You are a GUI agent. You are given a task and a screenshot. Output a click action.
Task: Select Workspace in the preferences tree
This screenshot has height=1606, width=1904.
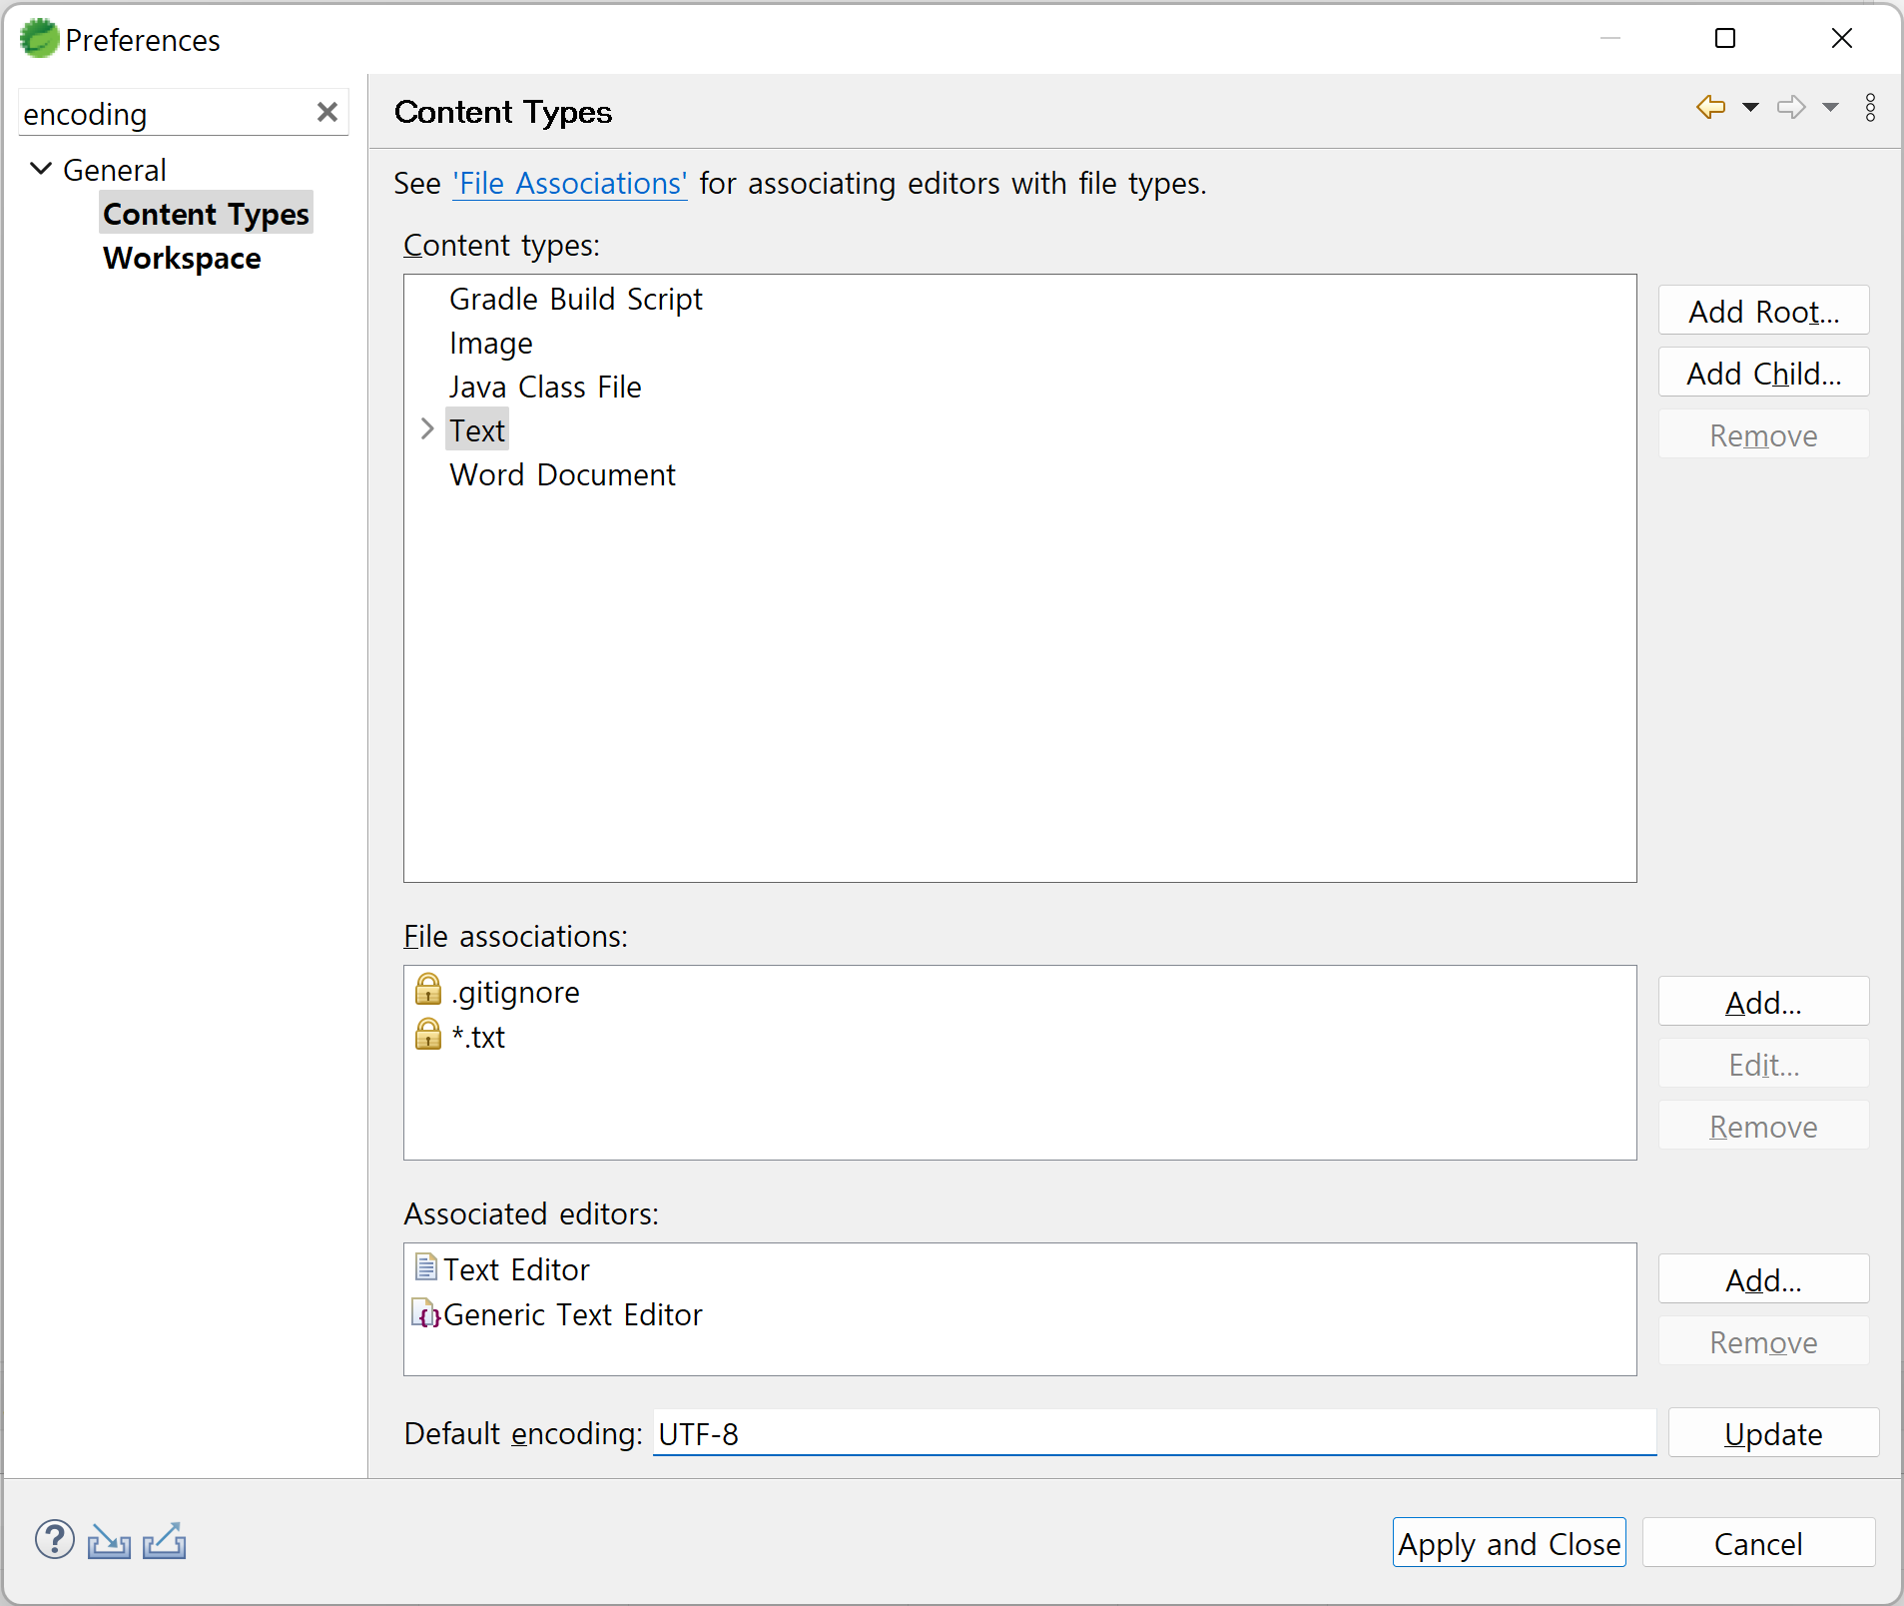[182, 258]
